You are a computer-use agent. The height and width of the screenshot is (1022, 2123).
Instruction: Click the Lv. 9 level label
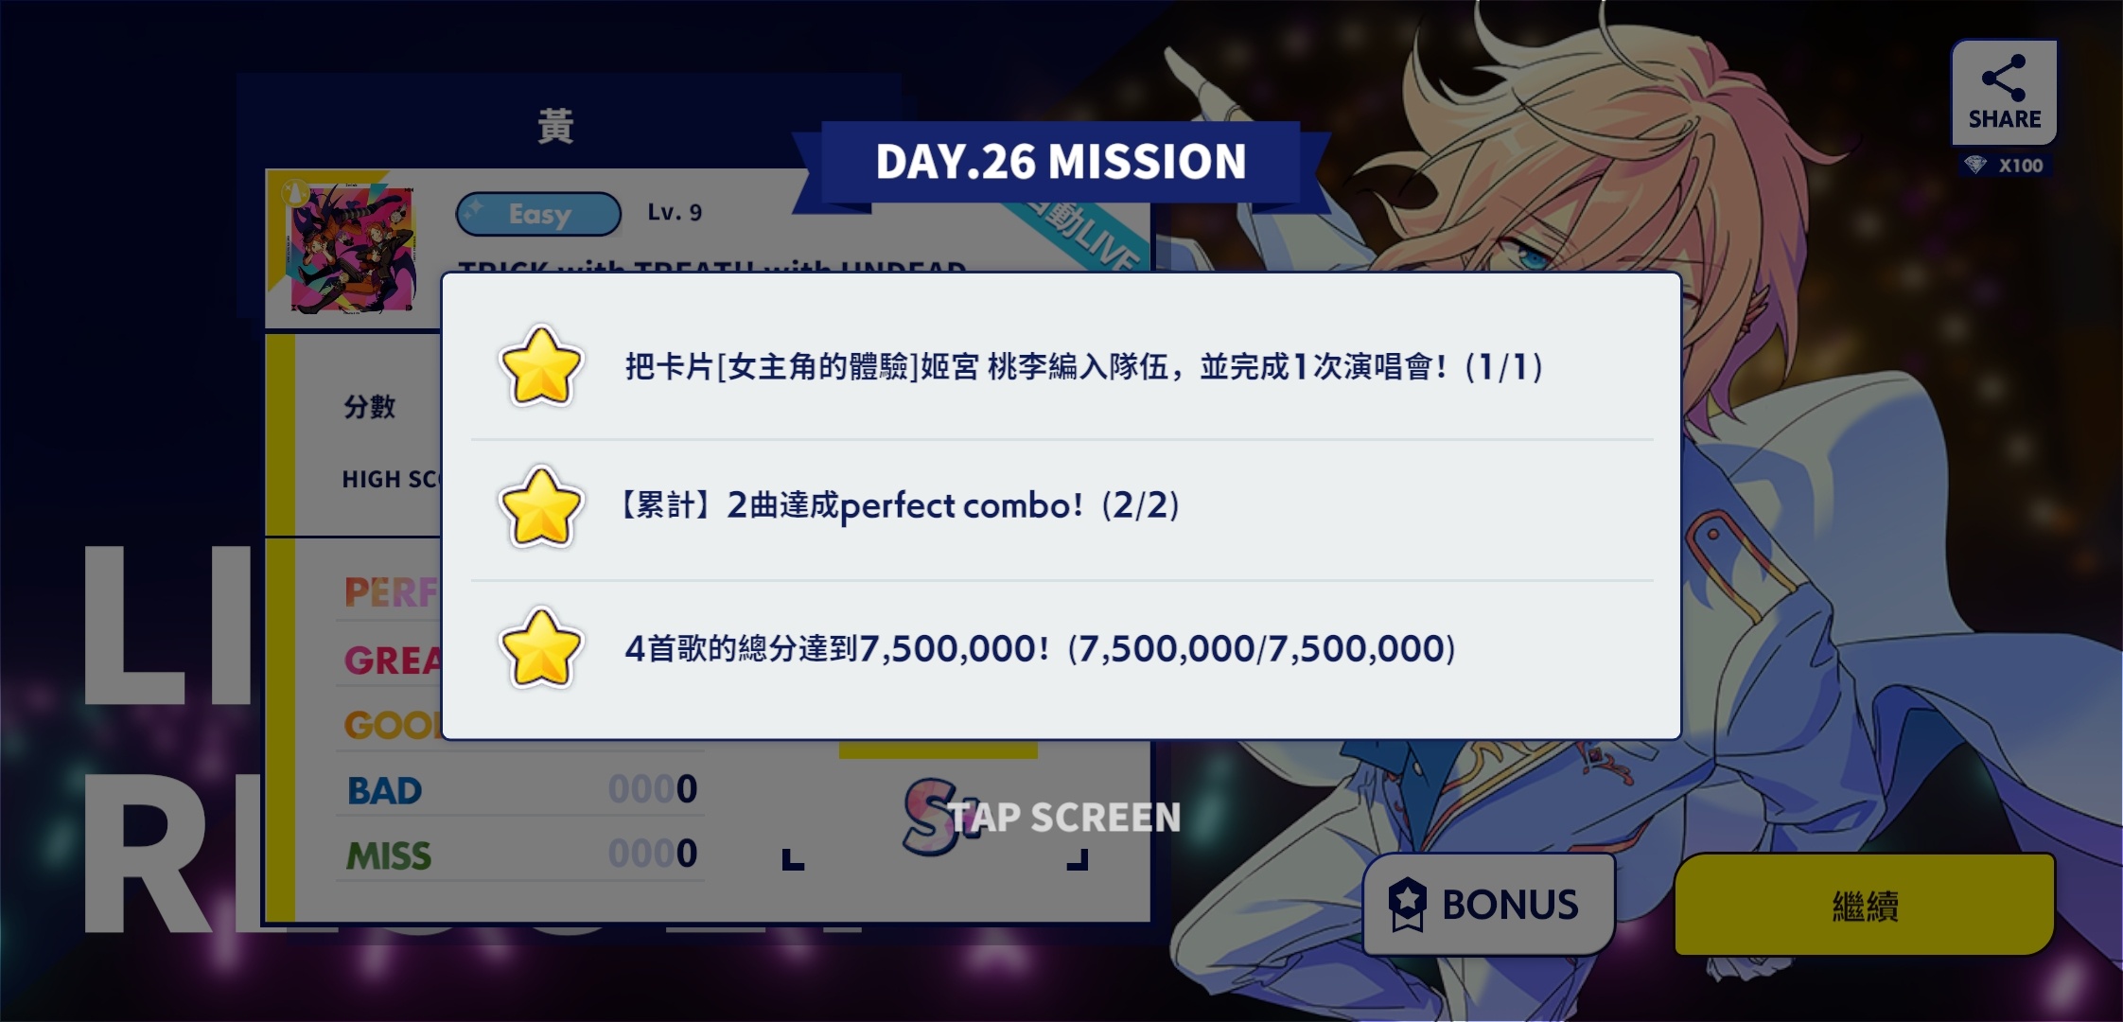[x=675, y=213]
